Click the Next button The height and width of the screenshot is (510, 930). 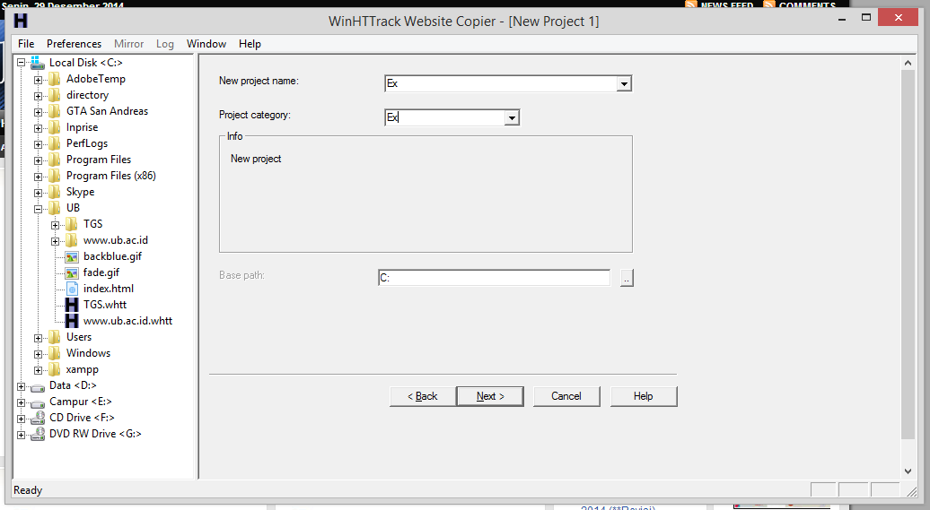tap(490, 396)
